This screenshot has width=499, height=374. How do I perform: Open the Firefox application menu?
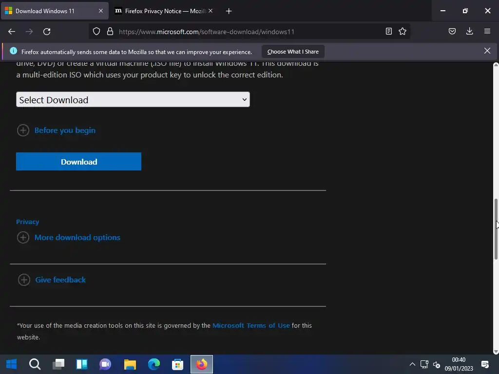point(487,31)
